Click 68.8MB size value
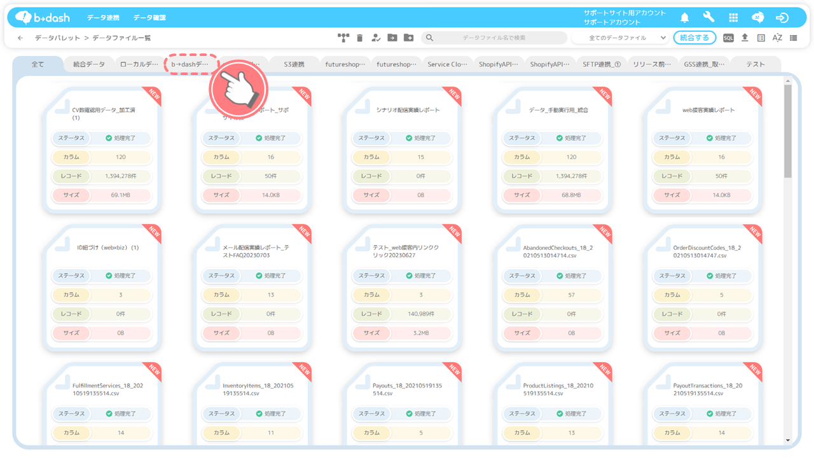 571,195
